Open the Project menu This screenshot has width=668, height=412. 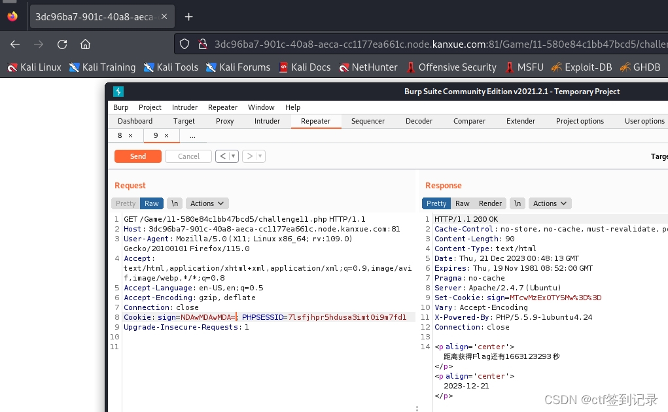[150, 107]
